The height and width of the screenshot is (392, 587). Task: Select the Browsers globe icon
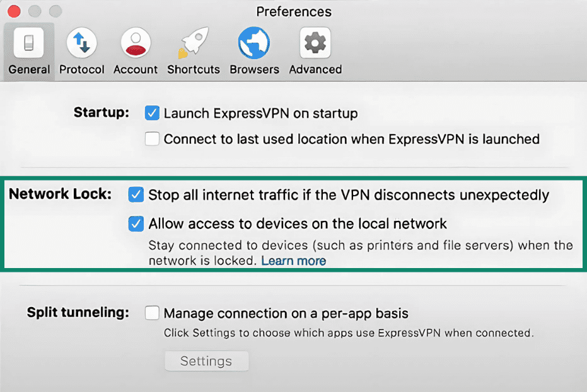(x=253, y=42)
